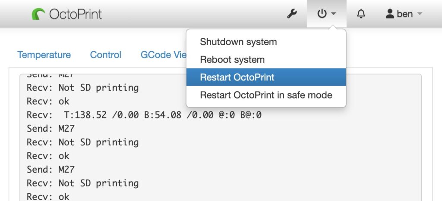This screenshot has width=442, height=201.
Task: Click the first "Recv: Not SD printing" line
Action: coord(82,88)
